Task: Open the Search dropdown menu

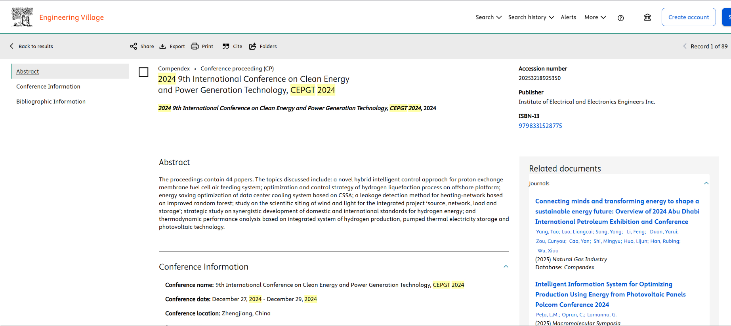Action: coord(489,17)
